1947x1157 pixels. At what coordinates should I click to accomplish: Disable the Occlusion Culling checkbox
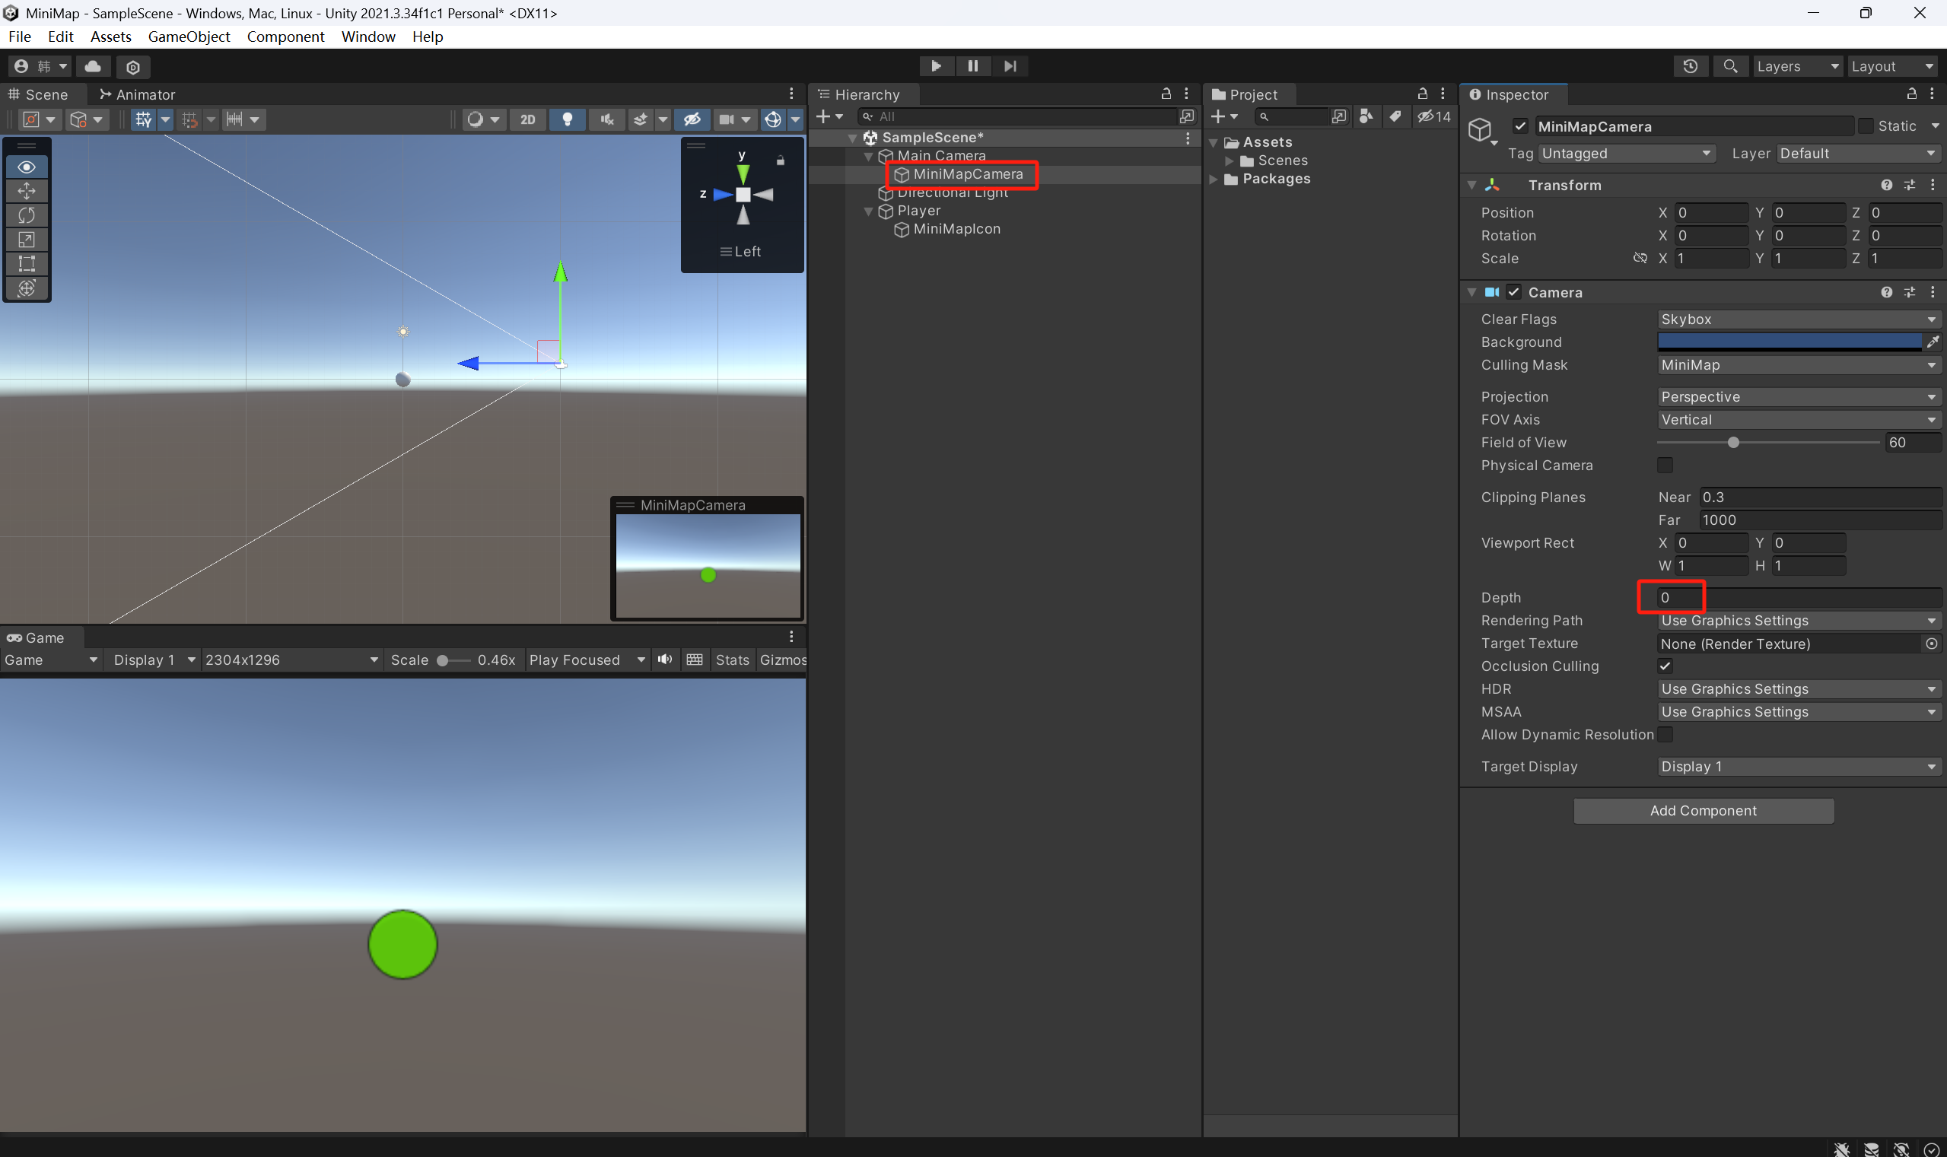(x=1665, y=666)
